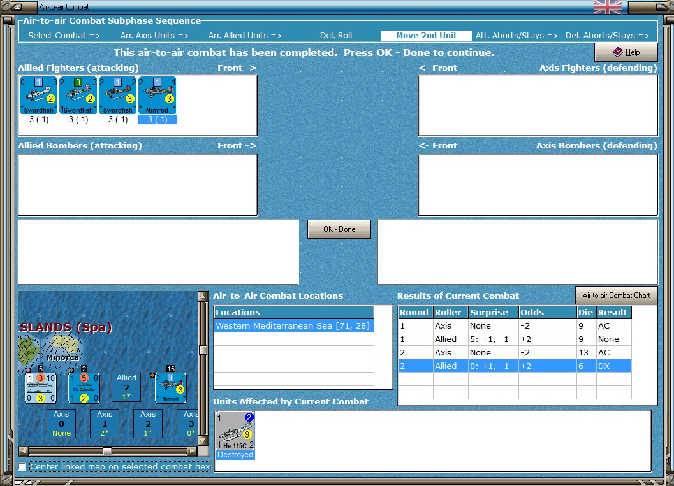Image resolution: width=674 pixels, height=486 pixels.
Task: Select round 1 Allied result row with None
Action: point(515,339)
